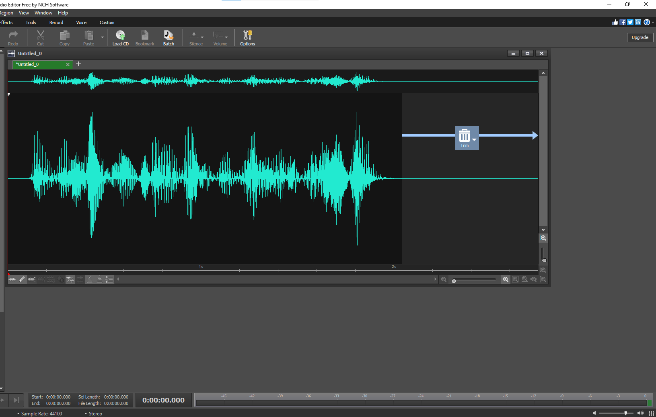Click the zoom to selection icon
656x417 pixels.
tap(515, 280)
